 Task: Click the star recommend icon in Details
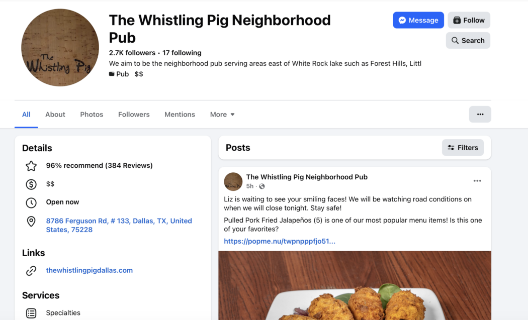click(x=31, y=166)
